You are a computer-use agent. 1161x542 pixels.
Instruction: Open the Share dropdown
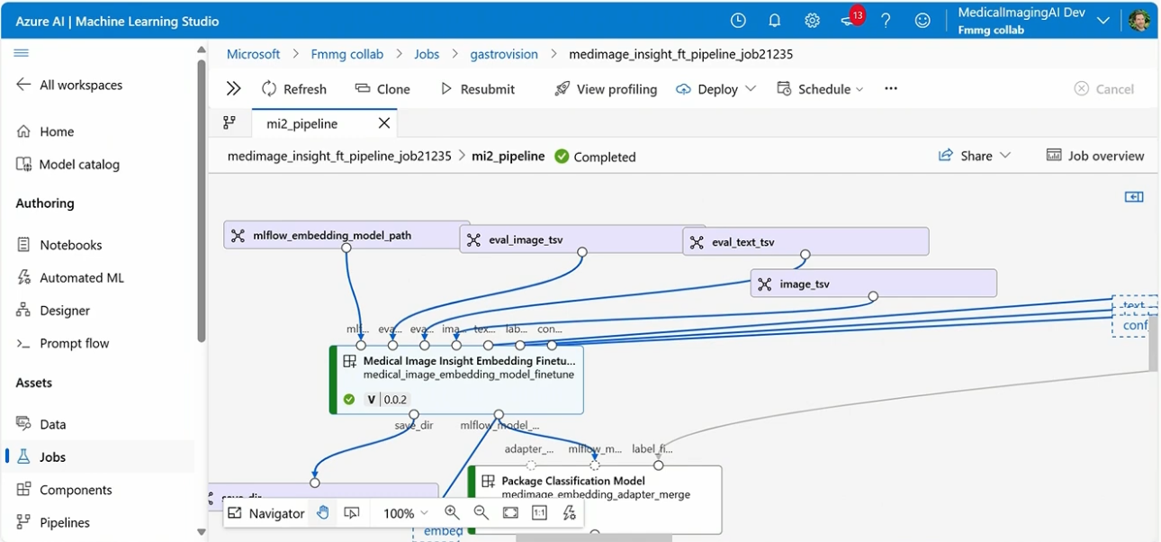(x=975, y=156)
